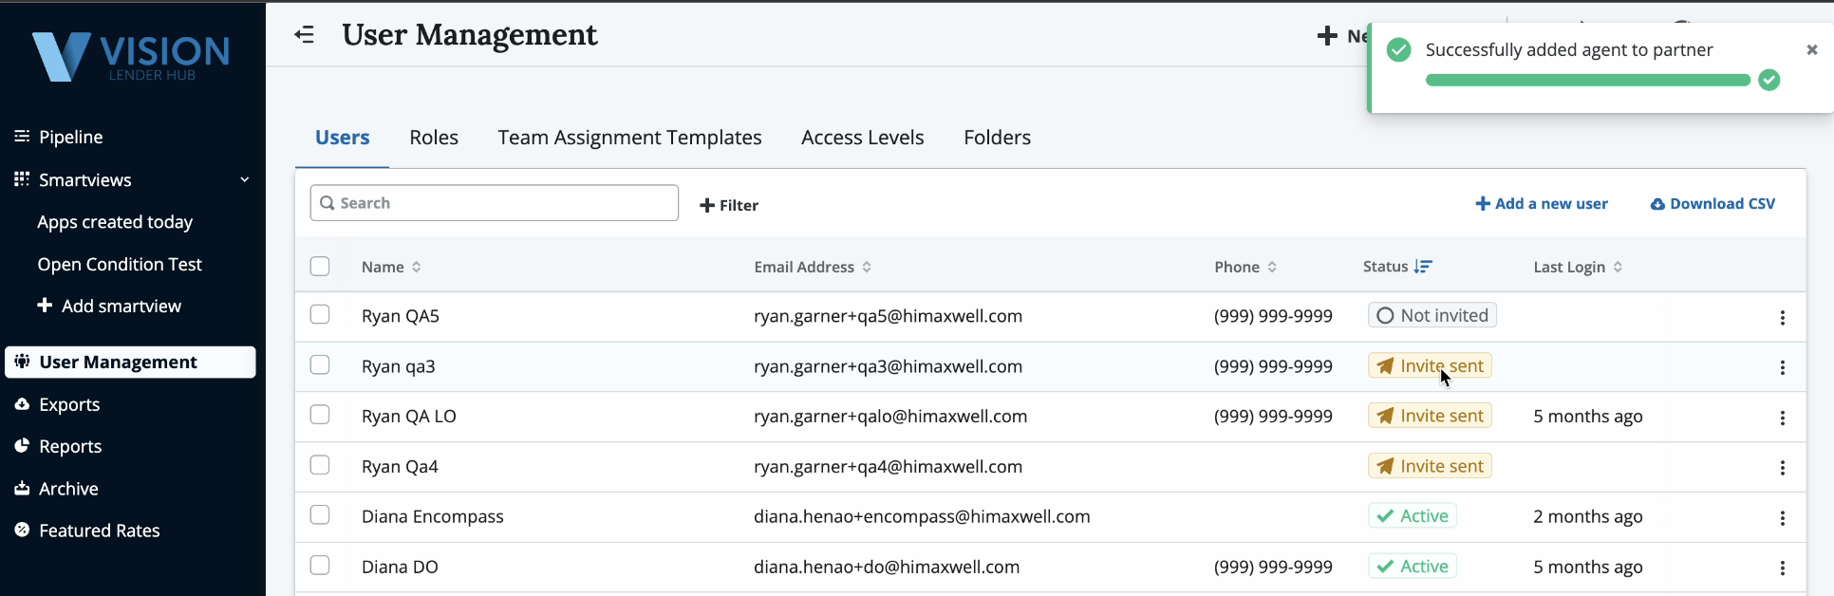Click the Filter button
The width and height of the screenshot is (1834, 596).
pos(729,205)
